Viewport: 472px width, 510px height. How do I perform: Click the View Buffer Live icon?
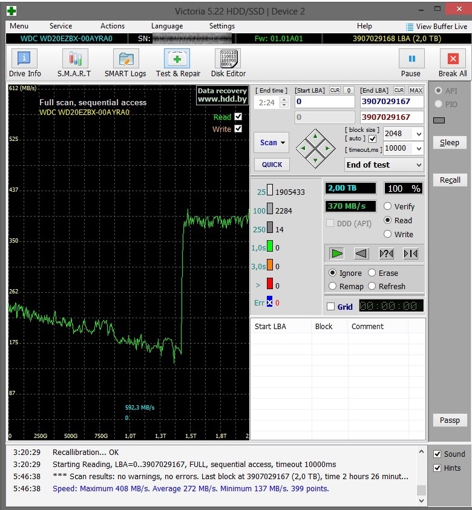coord(410,27)
